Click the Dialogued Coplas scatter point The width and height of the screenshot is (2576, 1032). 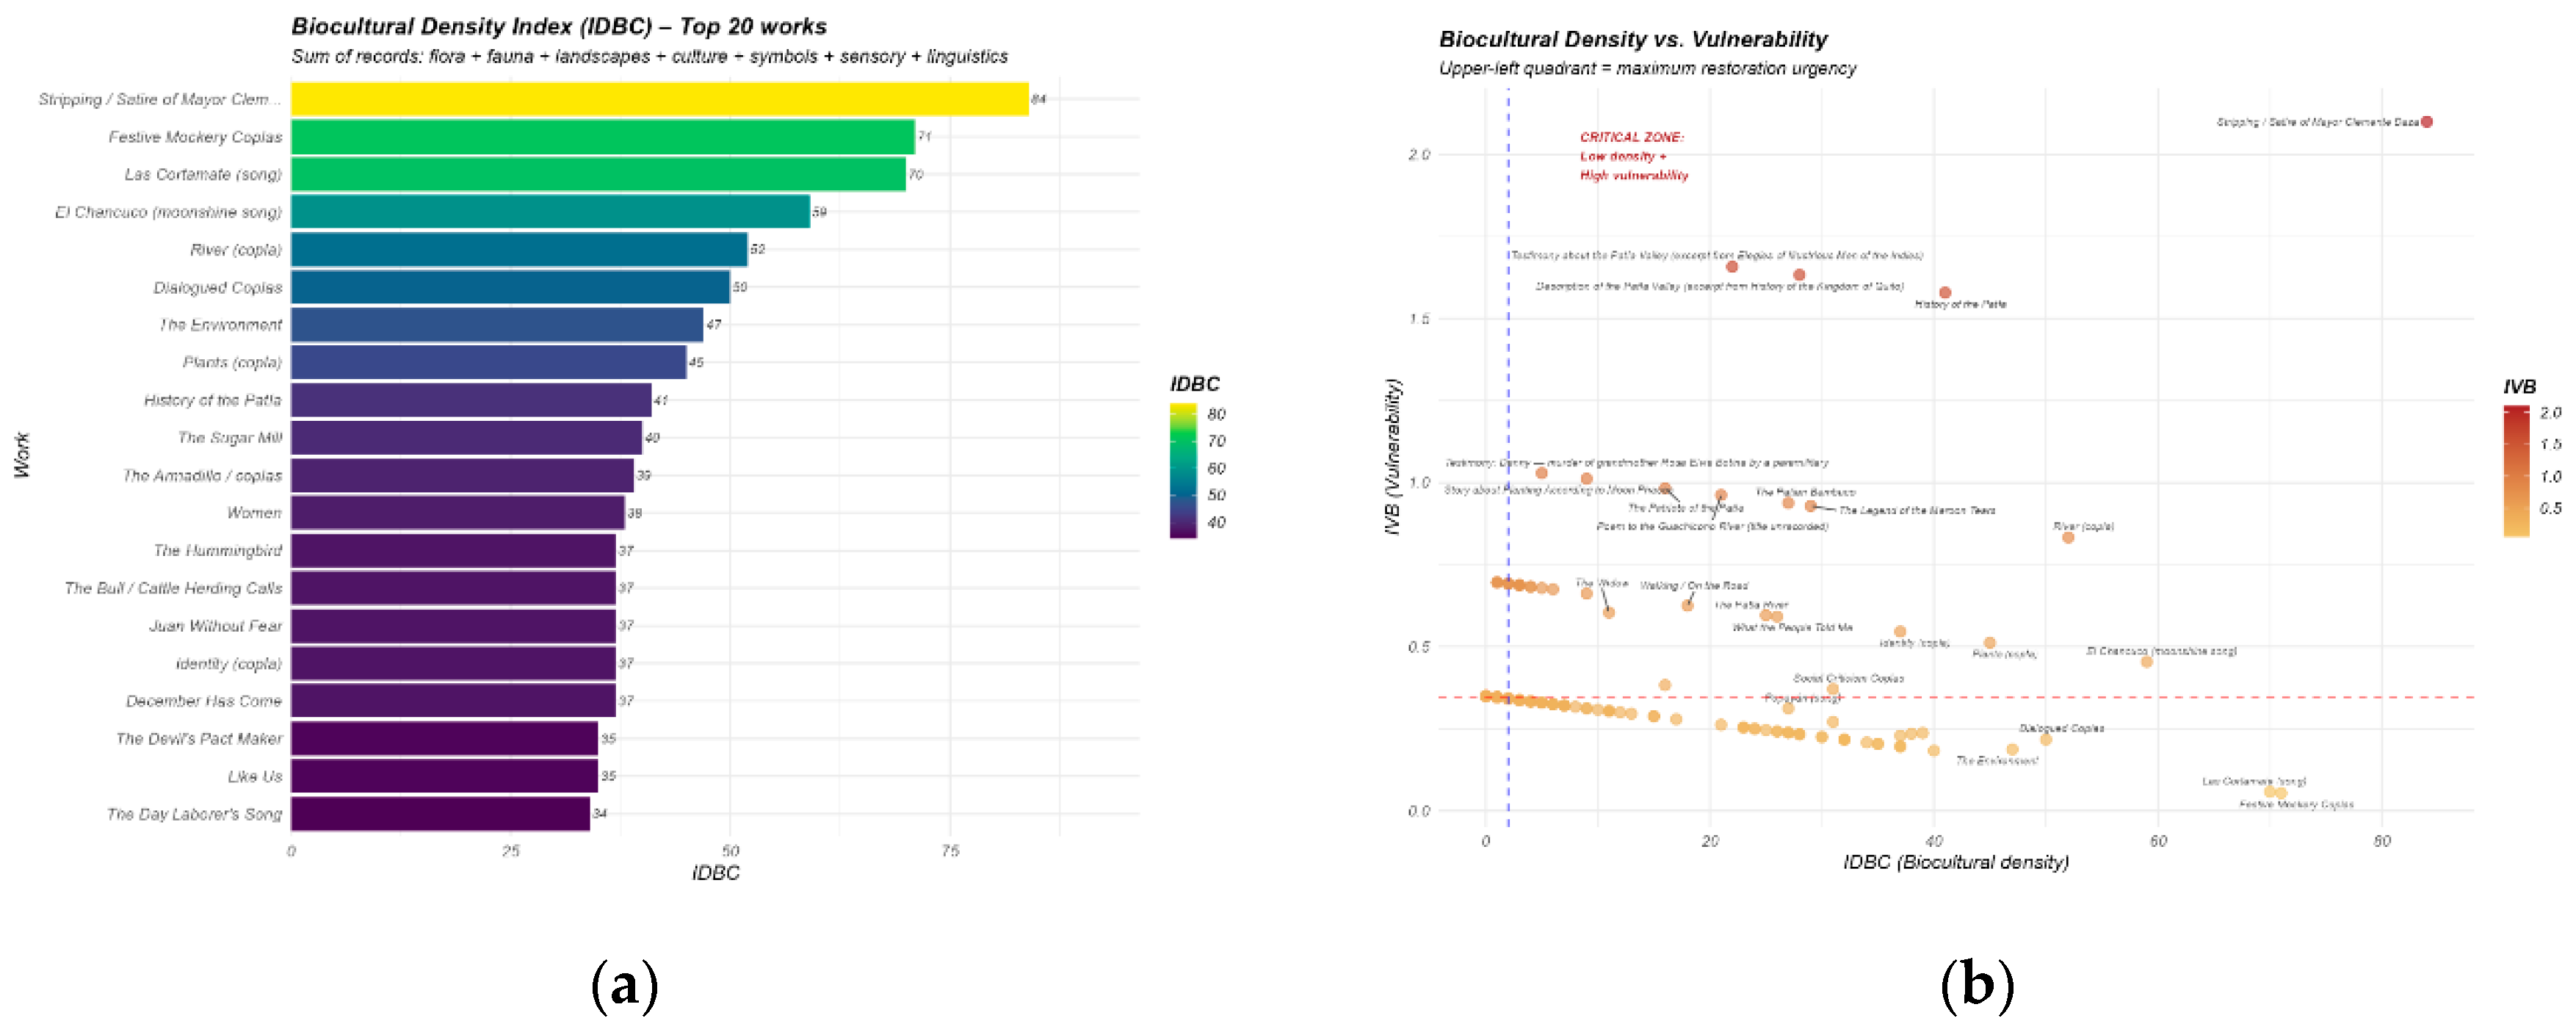coord(2046,740)
